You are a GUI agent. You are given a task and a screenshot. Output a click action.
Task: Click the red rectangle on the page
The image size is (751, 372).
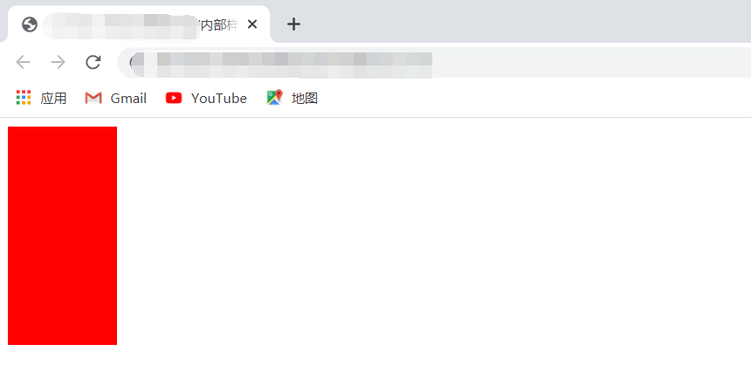pos(62,236)
